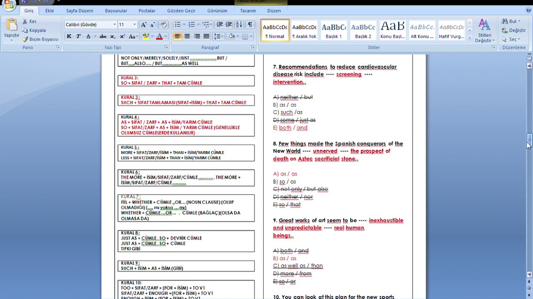Open Word help with the question mark

528,10
